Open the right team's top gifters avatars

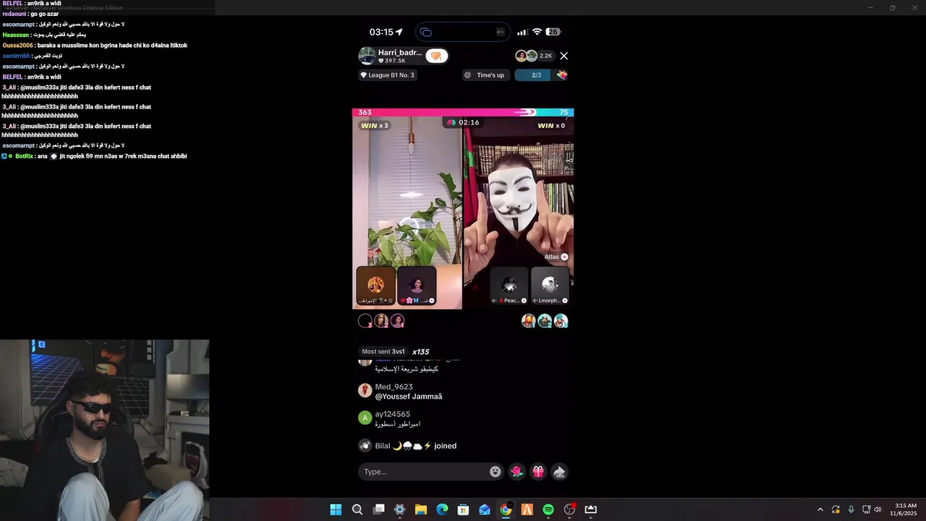pyautogui.click(x=545, y=321)
